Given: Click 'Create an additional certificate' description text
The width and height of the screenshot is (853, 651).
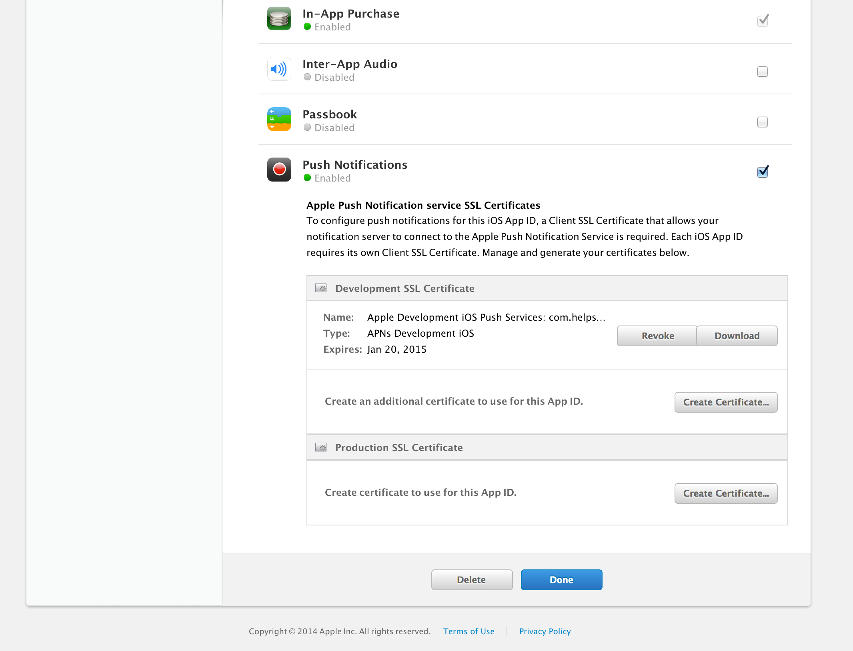Looking at the screenshot, I should point(454,401).
